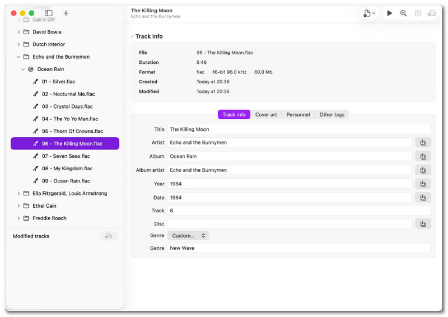Screen dimensions: 448x317
Task: Apply Year value to all tracks icon
Action: click(423, 184)
